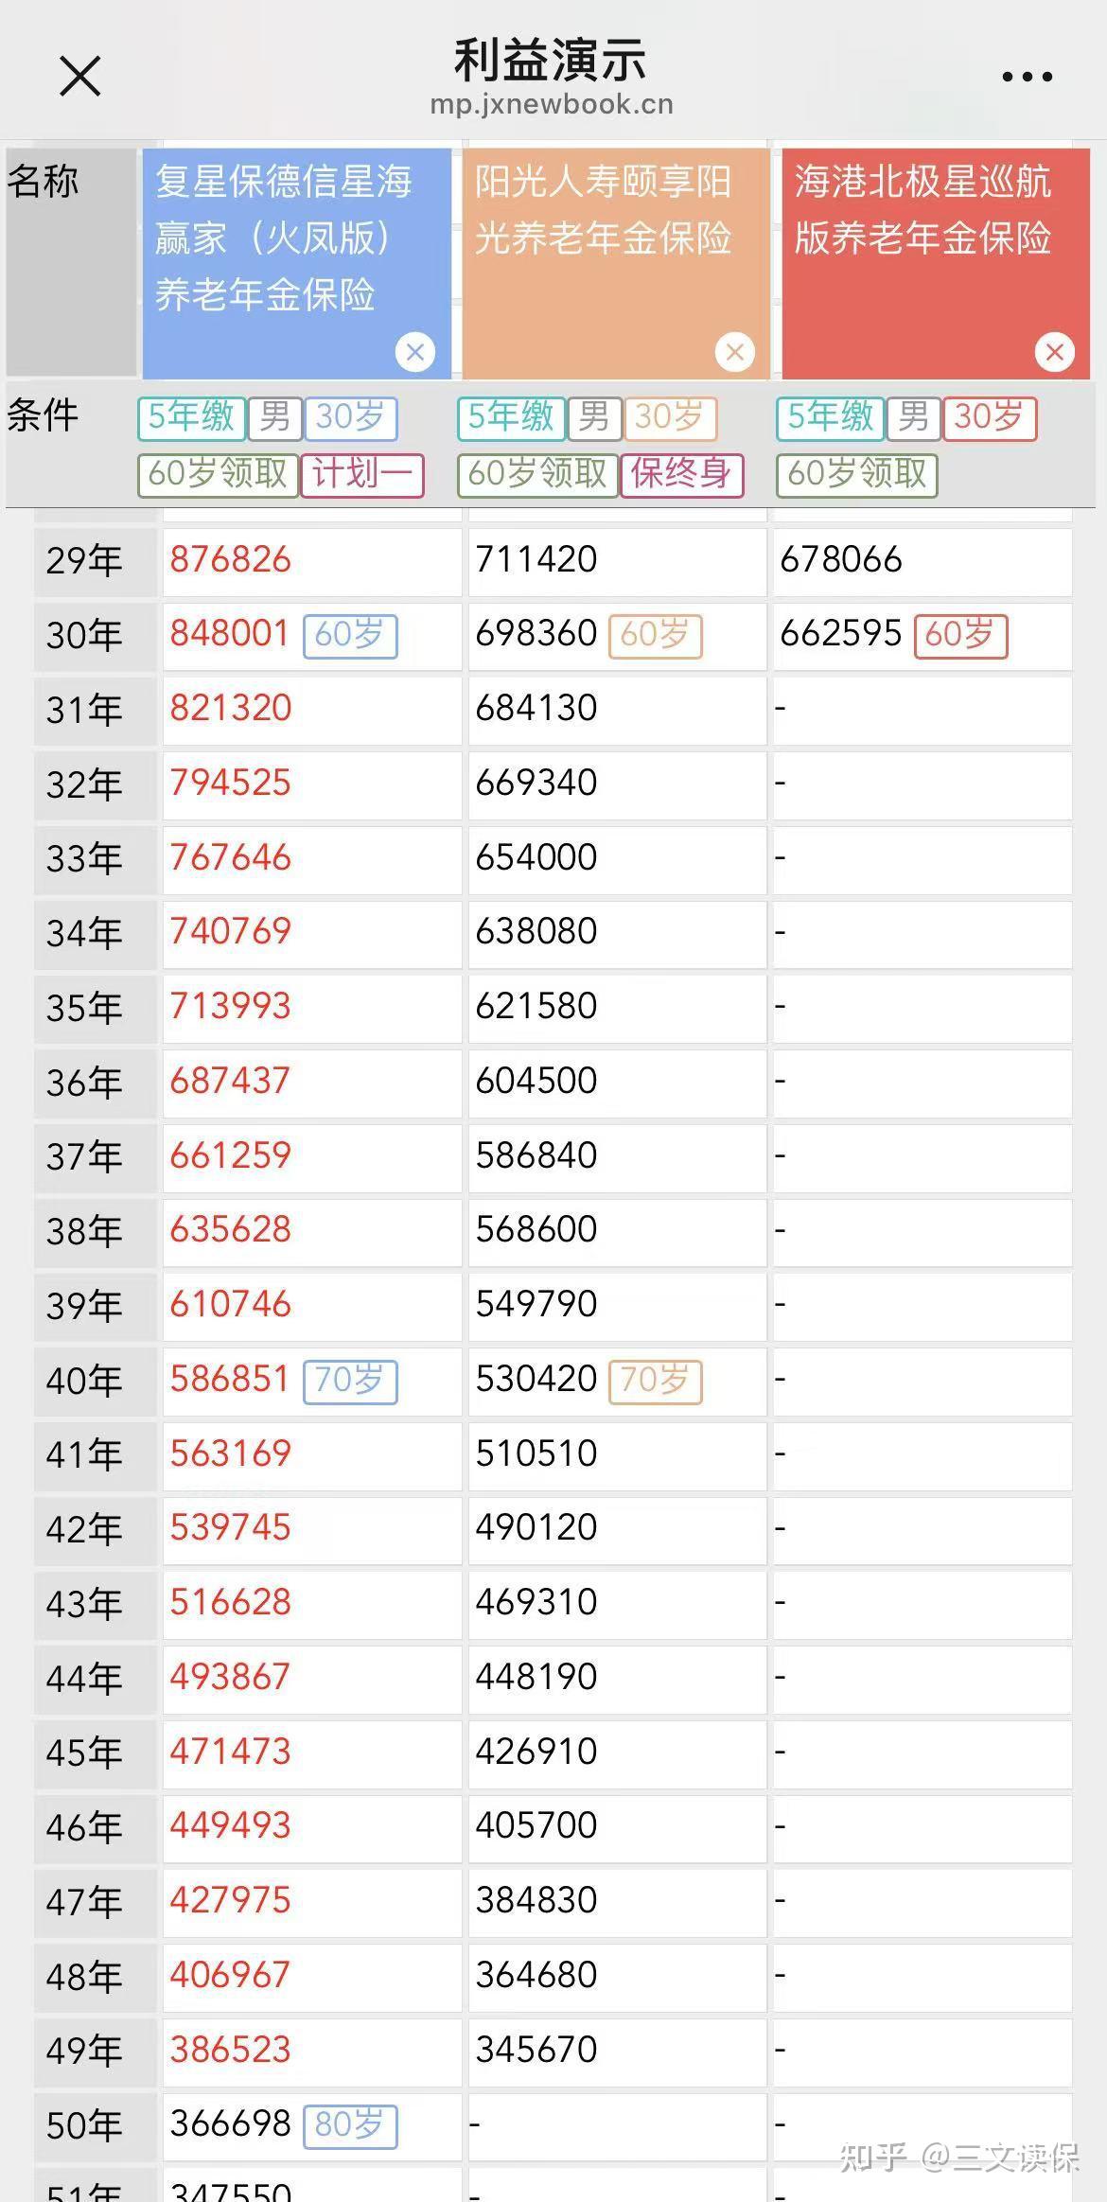
Task: Remove the red 海港北极星 product card
Action: (1054, 352)
